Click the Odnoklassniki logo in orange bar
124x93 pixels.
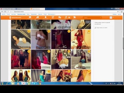click(x=15, y=18)
